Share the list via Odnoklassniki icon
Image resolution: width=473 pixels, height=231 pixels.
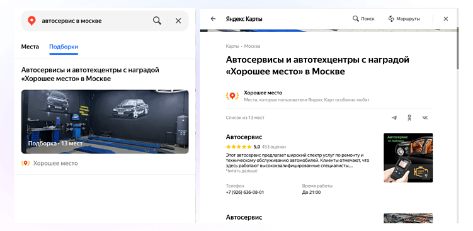coord(409,118)
